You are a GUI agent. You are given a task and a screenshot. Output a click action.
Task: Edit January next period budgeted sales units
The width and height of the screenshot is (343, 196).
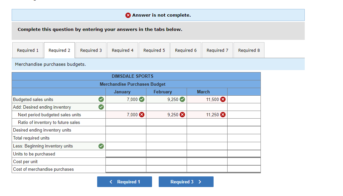[126, 115]
